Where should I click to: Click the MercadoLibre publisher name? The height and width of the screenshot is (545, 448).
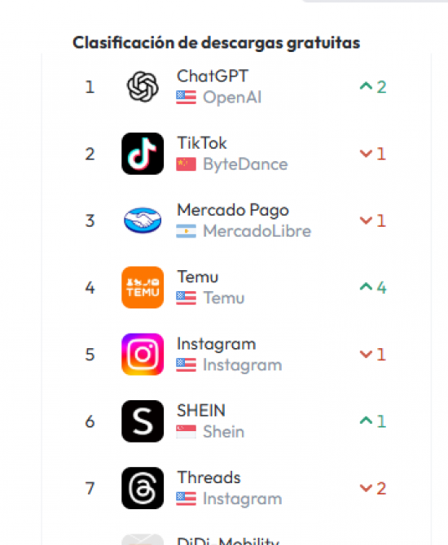pos(257,231)
